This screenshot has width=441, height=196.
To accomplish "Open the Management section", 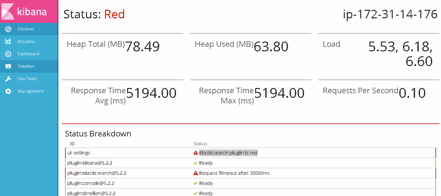I will click(x=31, y=91).
